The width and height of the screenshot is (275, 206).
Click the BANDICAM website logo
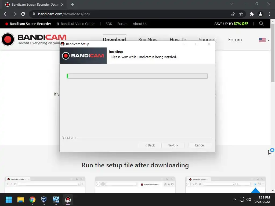point(34,39)
